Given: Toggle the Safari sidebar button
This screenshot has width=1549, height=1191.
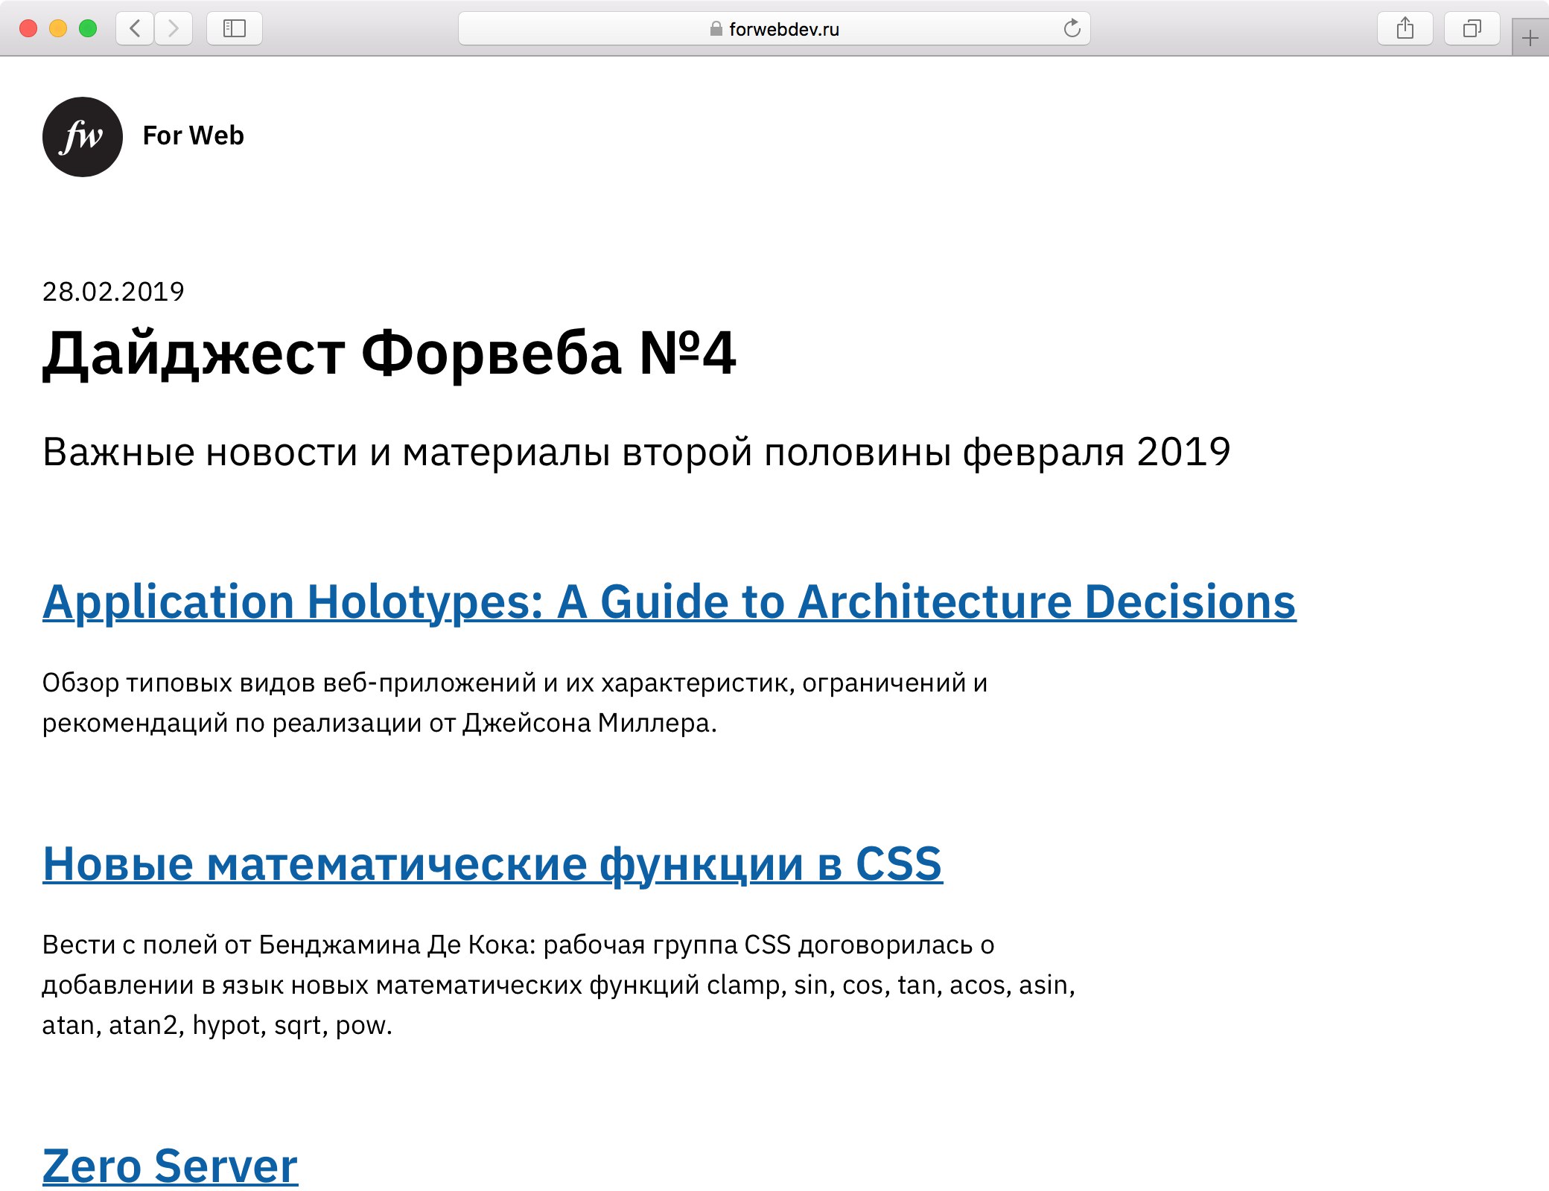Looking at the screenshot, I should (235, 28).
